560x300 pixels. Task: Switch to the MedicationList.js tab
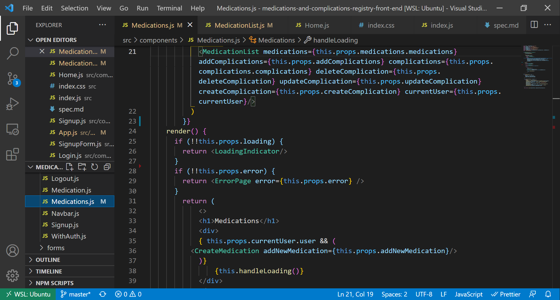[239, 25]
